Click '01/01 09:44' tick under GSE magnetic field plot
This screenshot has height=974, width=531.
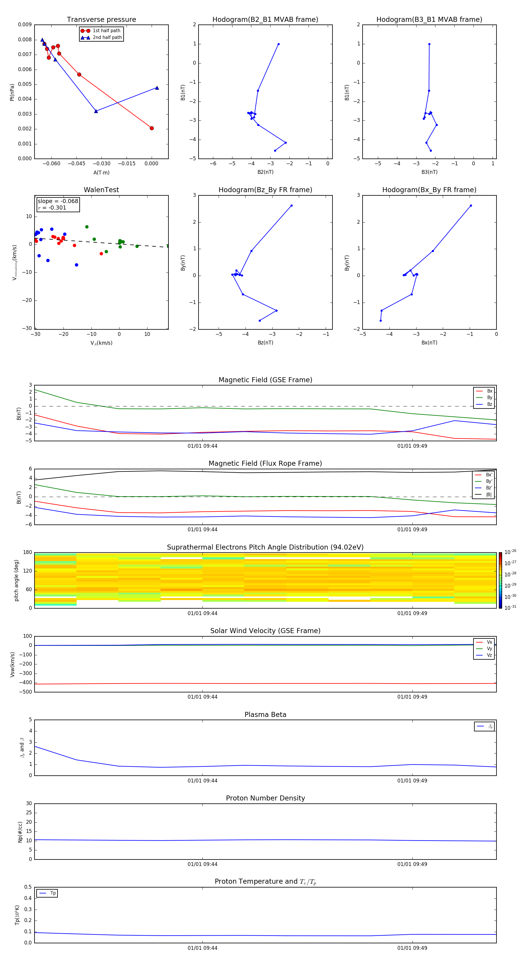202,446
